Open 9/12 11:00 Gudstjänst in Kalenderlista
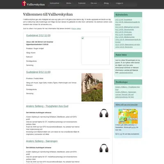 tap(123, 34)
